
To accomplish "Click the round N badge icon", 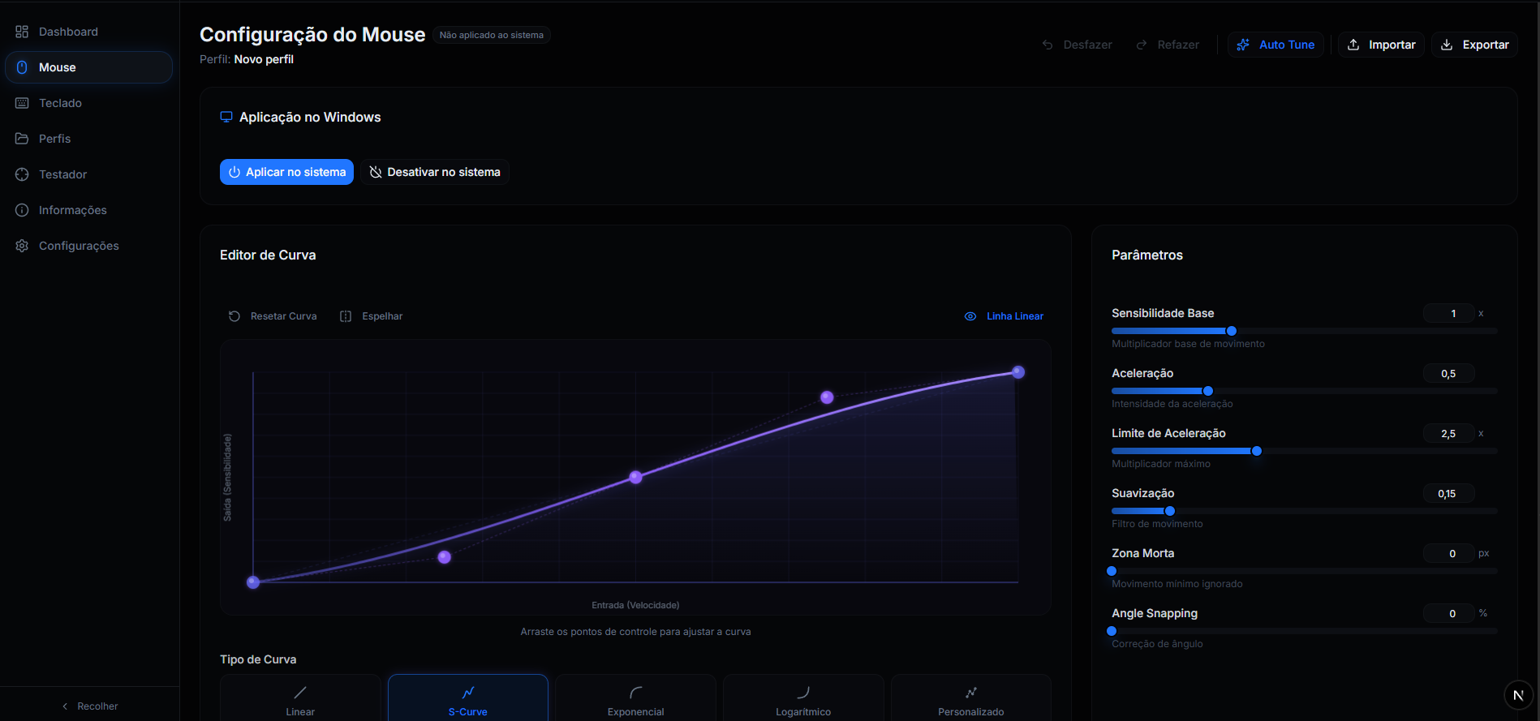I will [1518, 695].
